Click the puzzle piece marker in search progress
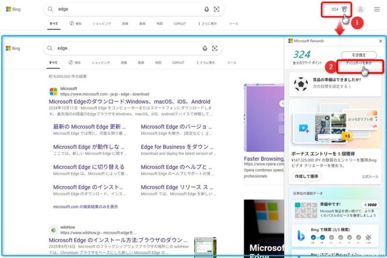This screenshot has width=387, height=258. (368, 238)
